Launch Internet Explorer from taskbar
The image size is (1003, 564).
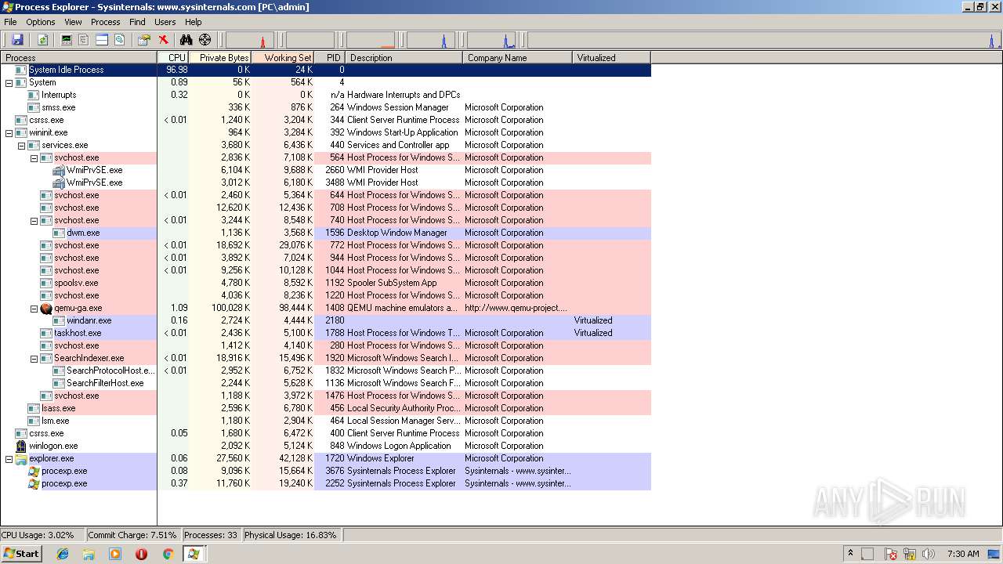point(63,554)
